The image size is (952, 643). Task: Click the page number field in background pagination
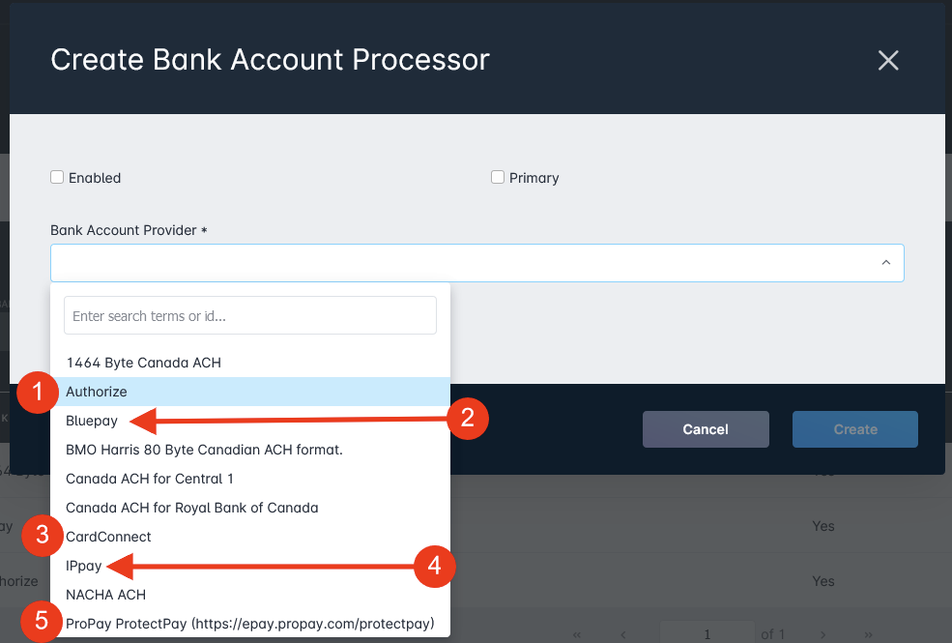click(x=707, y=634)
